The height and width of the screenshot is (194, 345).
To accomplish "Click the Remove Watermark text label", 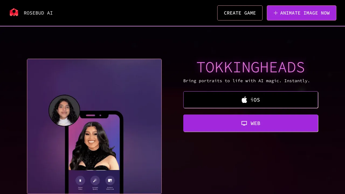I will [110, 188].
